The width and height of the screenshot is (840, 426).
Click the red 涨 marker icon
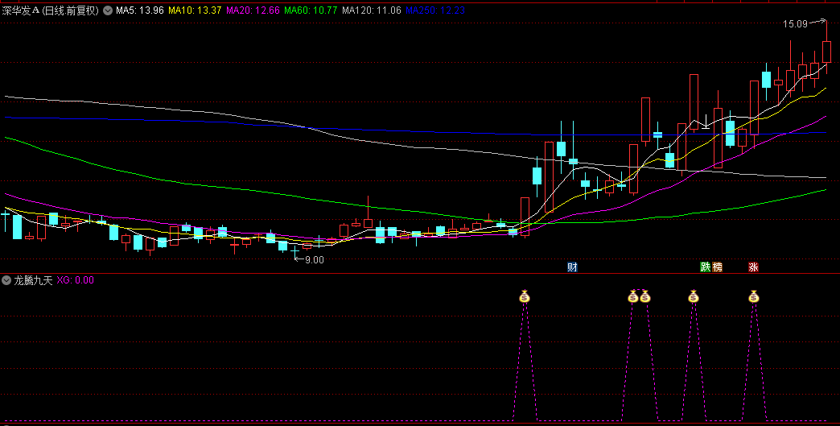(x=754, y=267)
